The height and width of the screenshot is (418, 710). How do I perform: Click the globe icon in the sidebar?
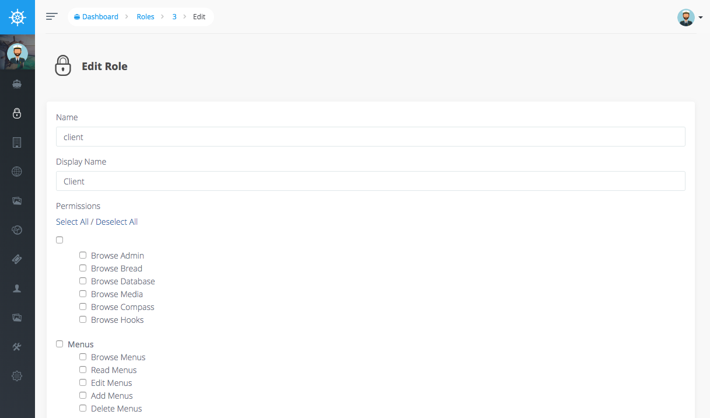tap(18, 171)
